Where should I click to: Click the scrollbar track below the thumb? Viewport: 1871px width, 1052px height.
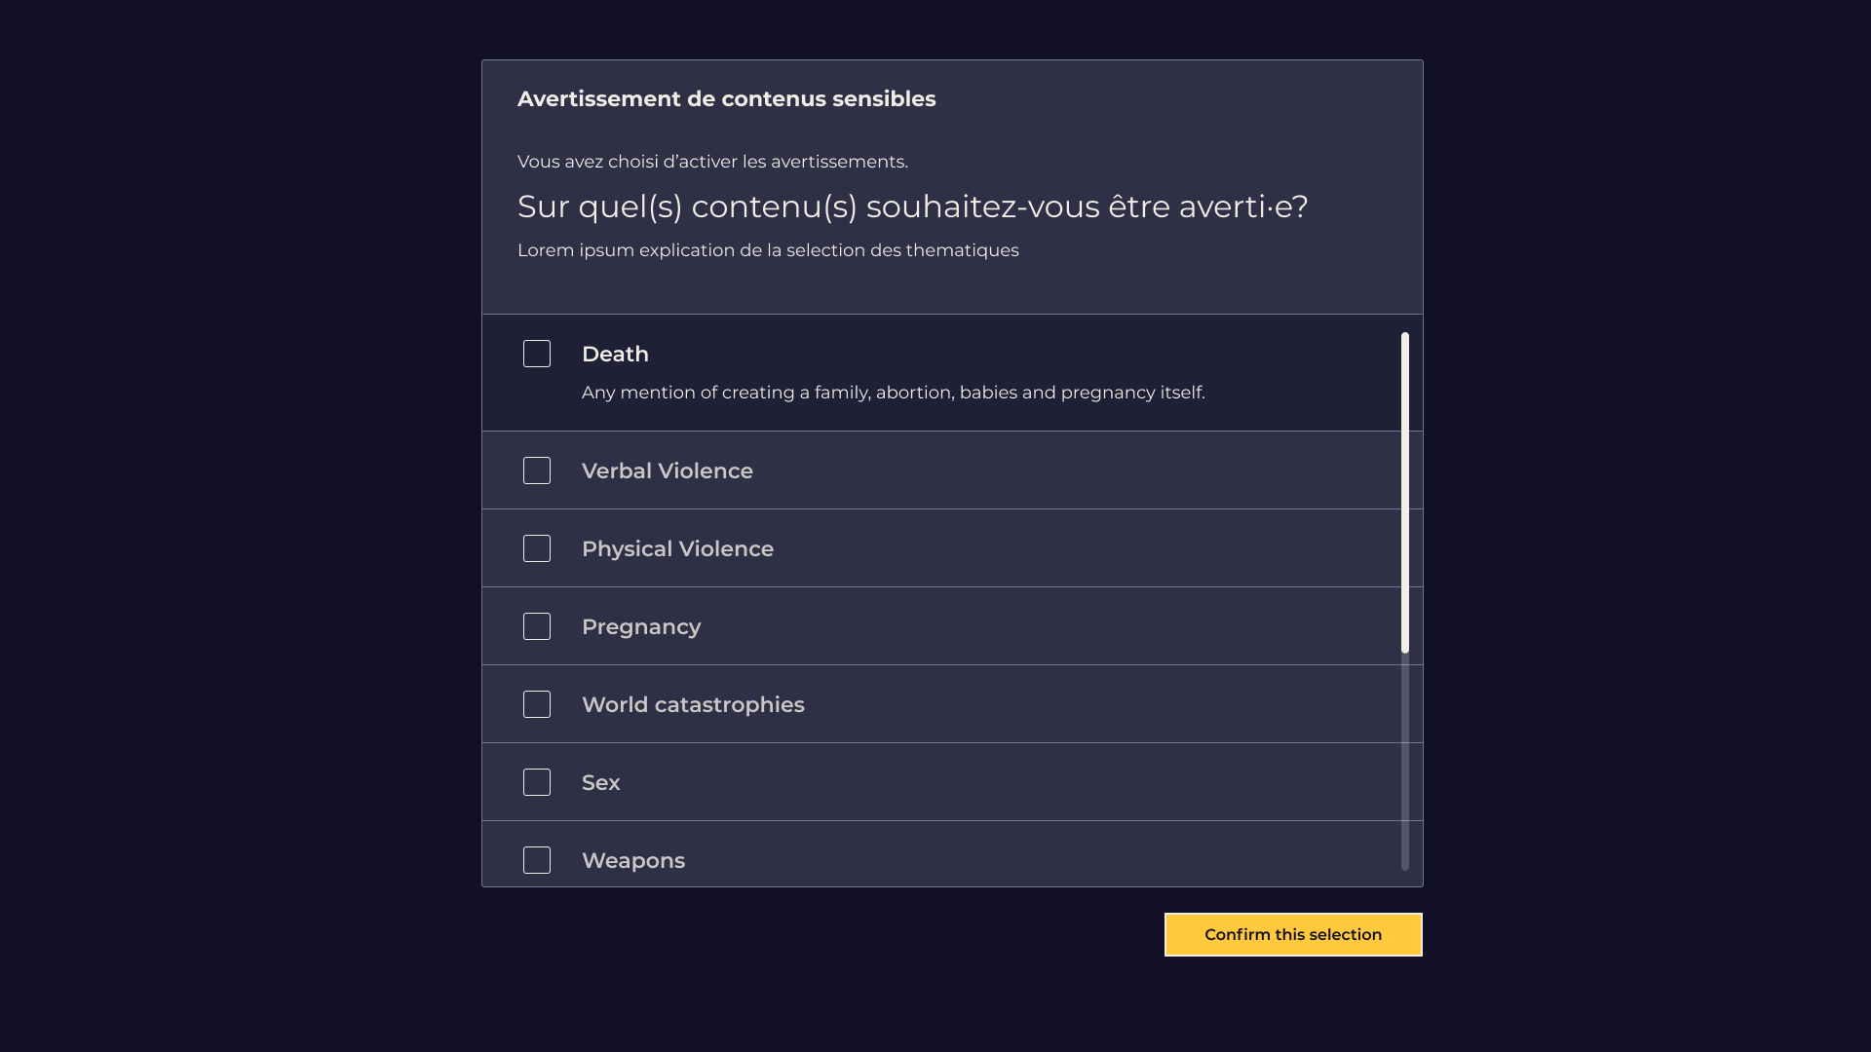click(1404, 760)
